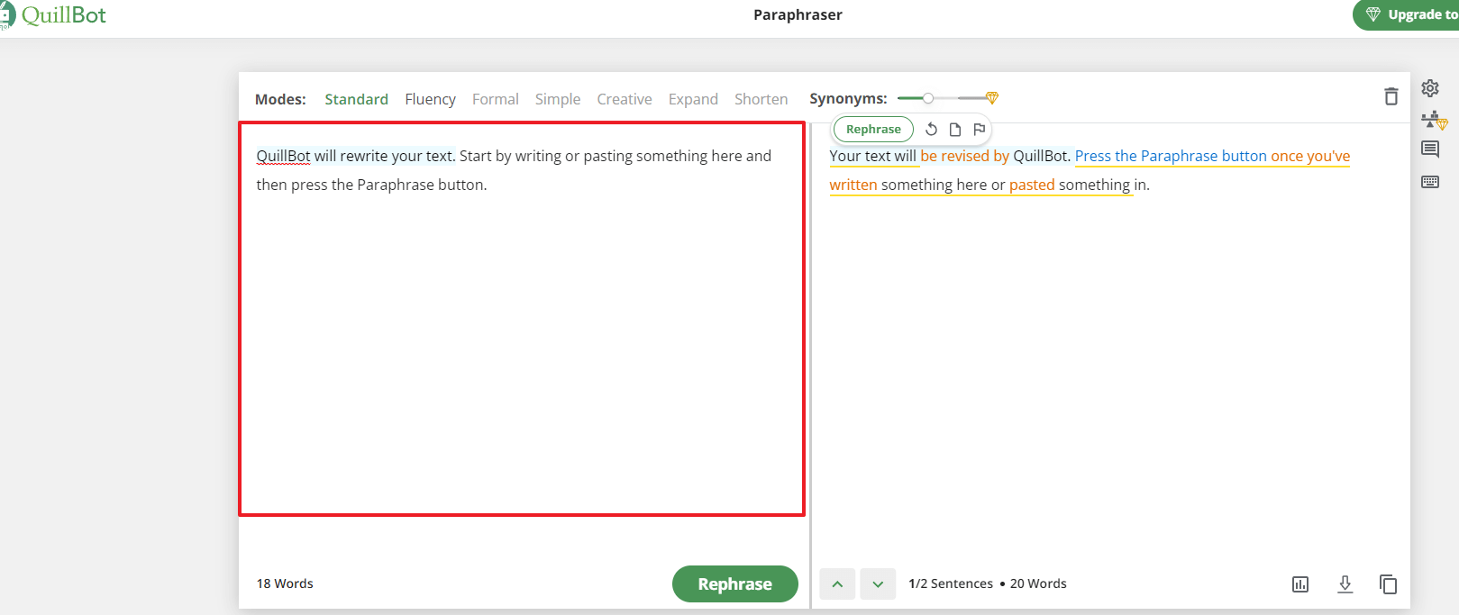The height and width of the screenshot is (615, 1459).
Task: Choose the Creative mode
Action: click(625, 99)
